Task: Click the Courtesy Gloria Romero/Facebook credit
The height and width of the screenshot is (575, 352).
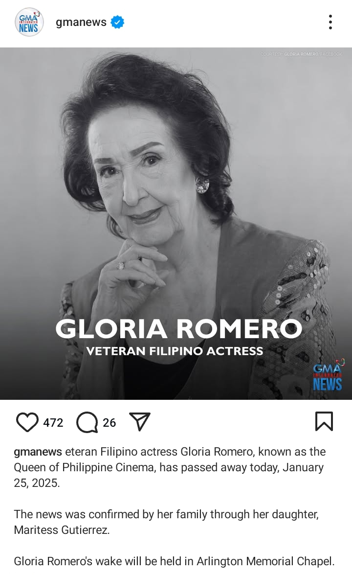Action: click(301, 54)
